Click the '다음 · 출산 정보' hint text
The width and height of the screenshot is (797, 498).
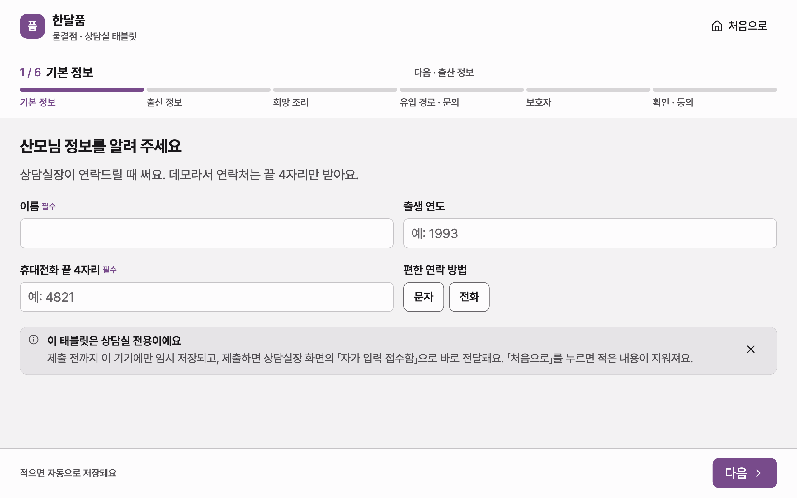coord(444,72)
